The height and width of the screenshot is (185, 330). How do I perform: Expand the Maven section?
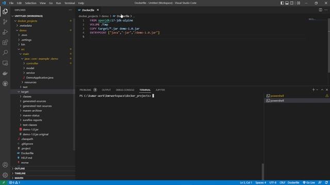click(43, 178)
